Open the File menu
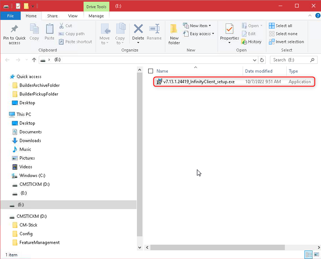 point(10,16)
